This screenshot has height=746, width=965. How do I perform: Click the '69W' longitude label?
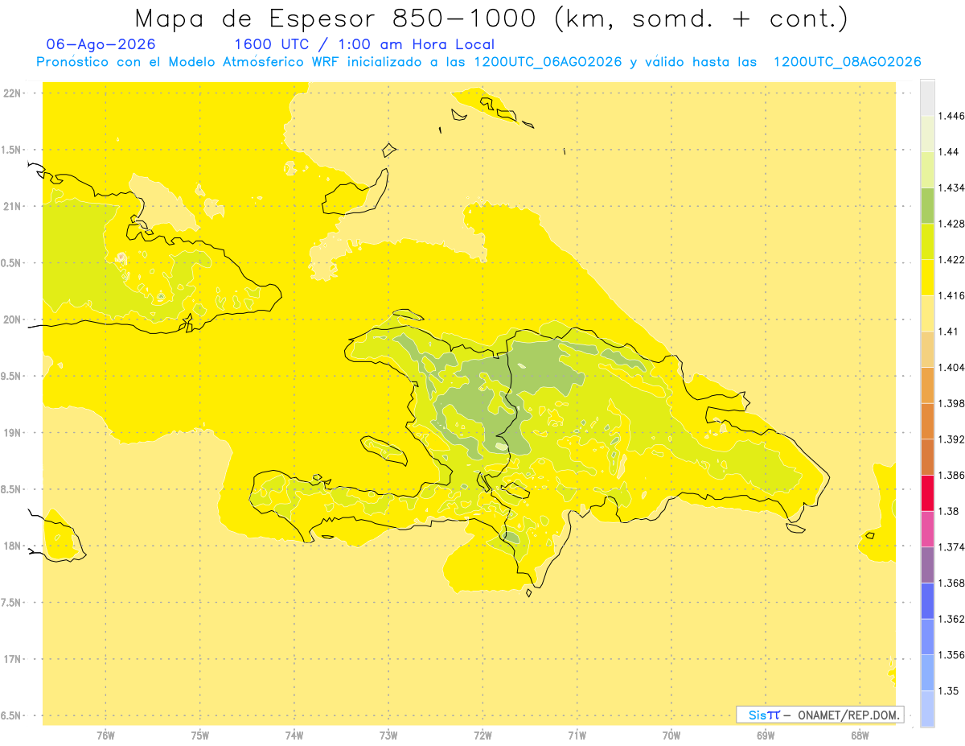click(x=766, y=735)
